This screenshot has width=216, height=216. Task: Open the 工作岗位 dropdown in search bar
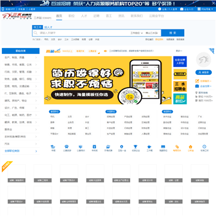coord(137,33)
